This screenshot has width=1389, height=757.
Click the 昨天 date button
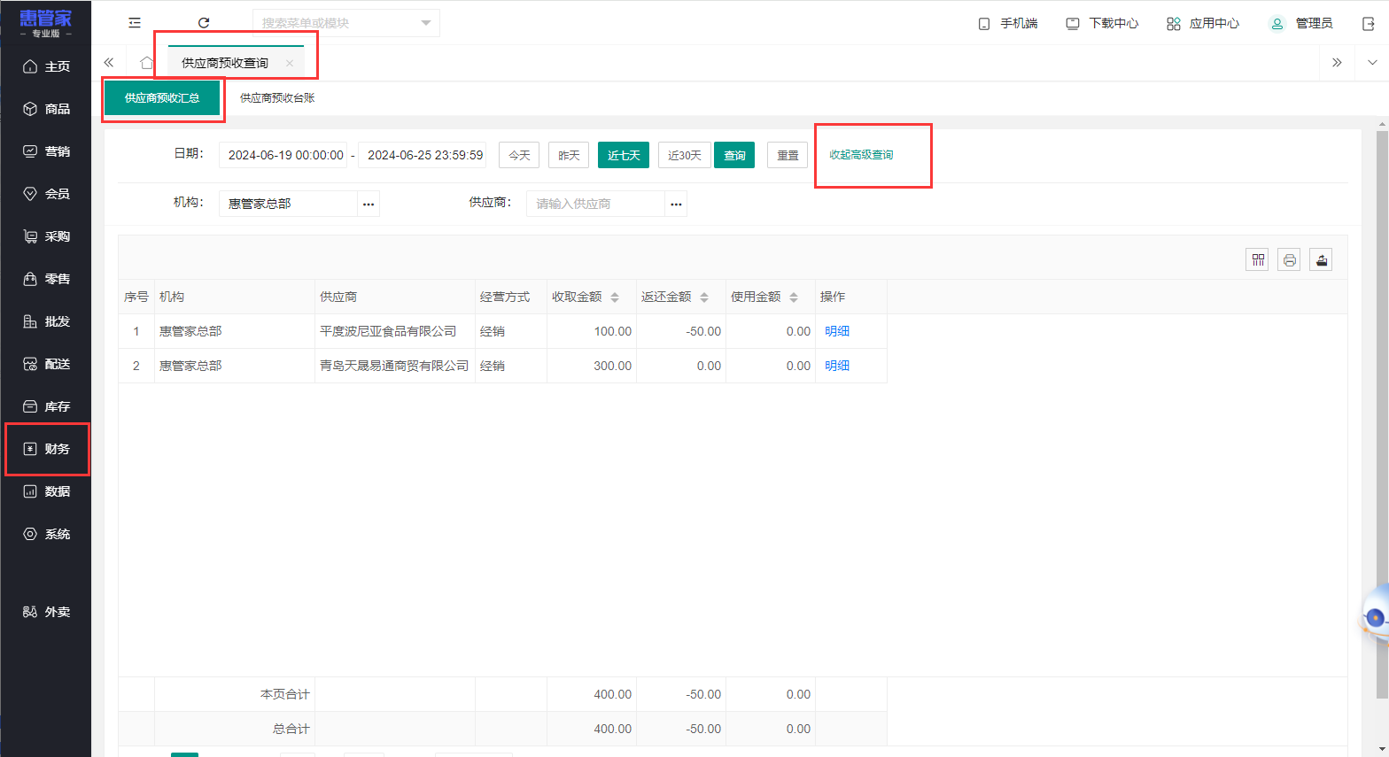tap(569, 155)
